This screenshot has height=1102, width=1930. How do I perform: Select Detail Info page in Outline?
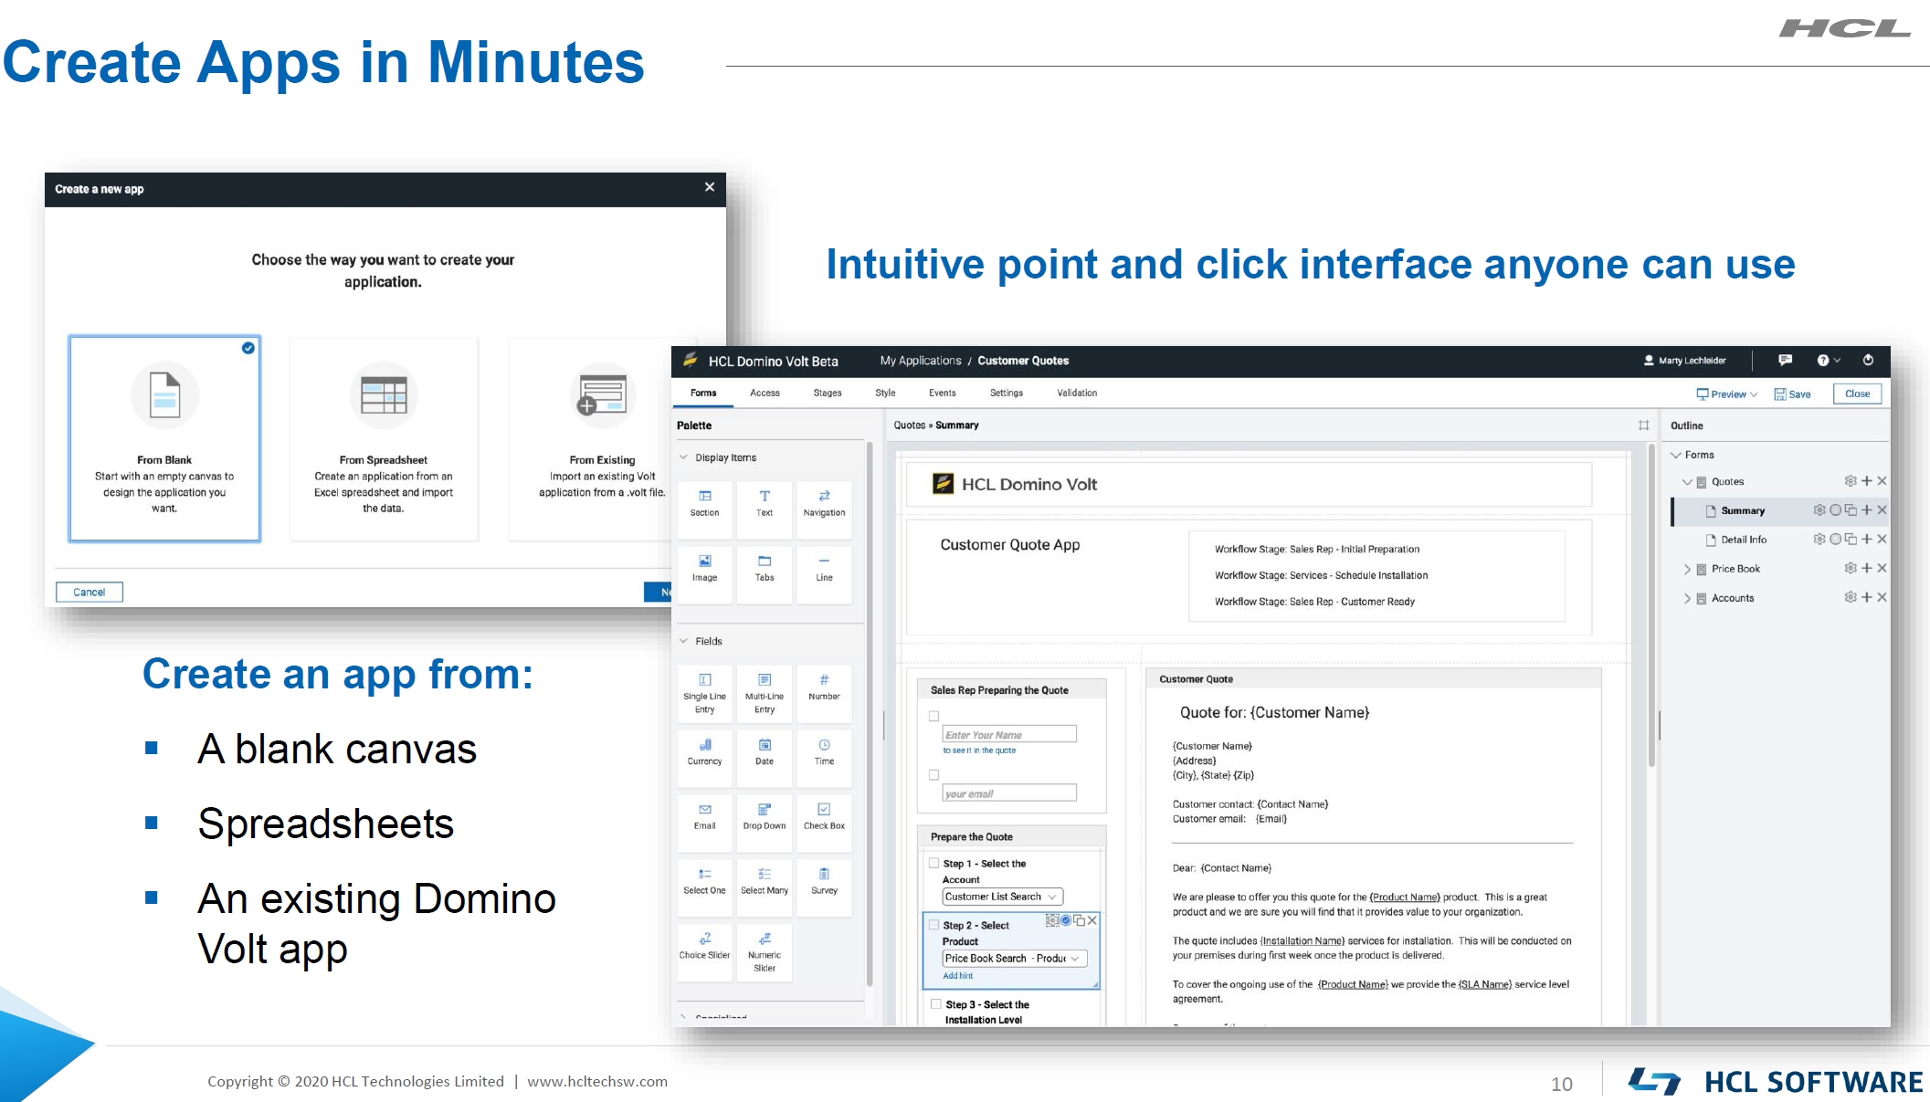pyautogui.click(x=1744, y=540)
